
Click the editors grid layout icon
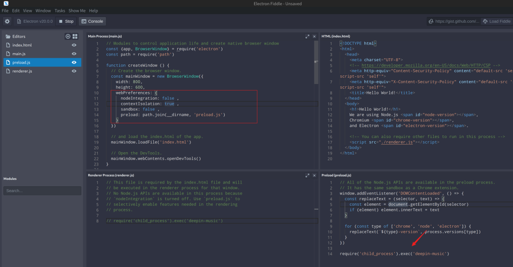(75, 36)
